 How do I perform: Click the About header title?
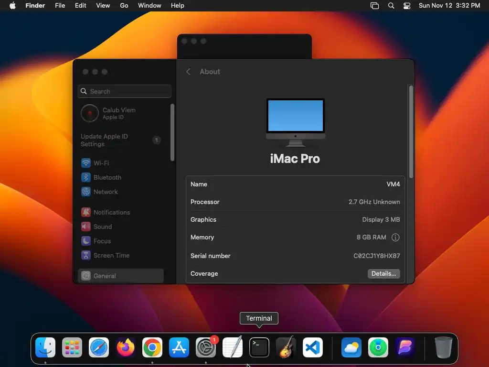(210, 72)
